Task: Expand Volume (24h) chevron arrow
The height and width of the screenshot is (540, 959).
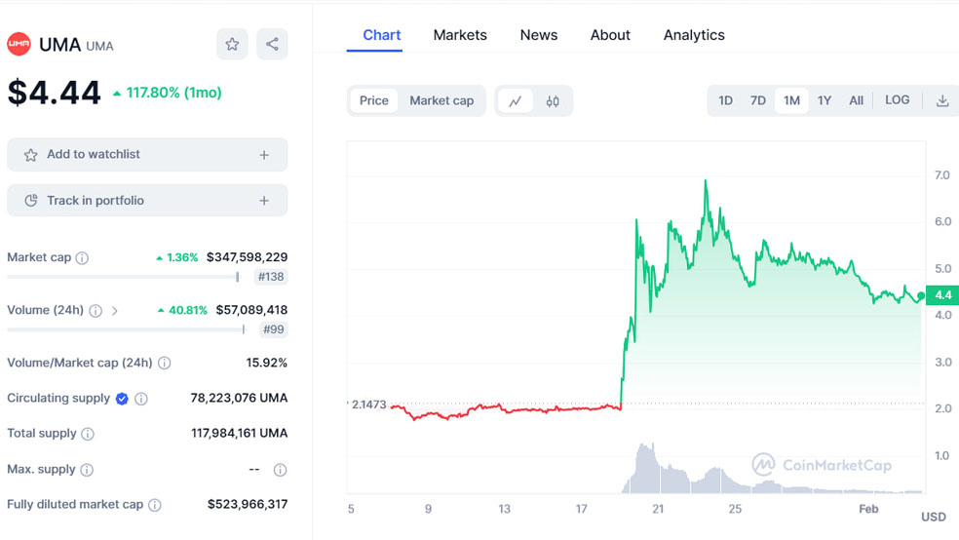Action: tap(115, 311)
